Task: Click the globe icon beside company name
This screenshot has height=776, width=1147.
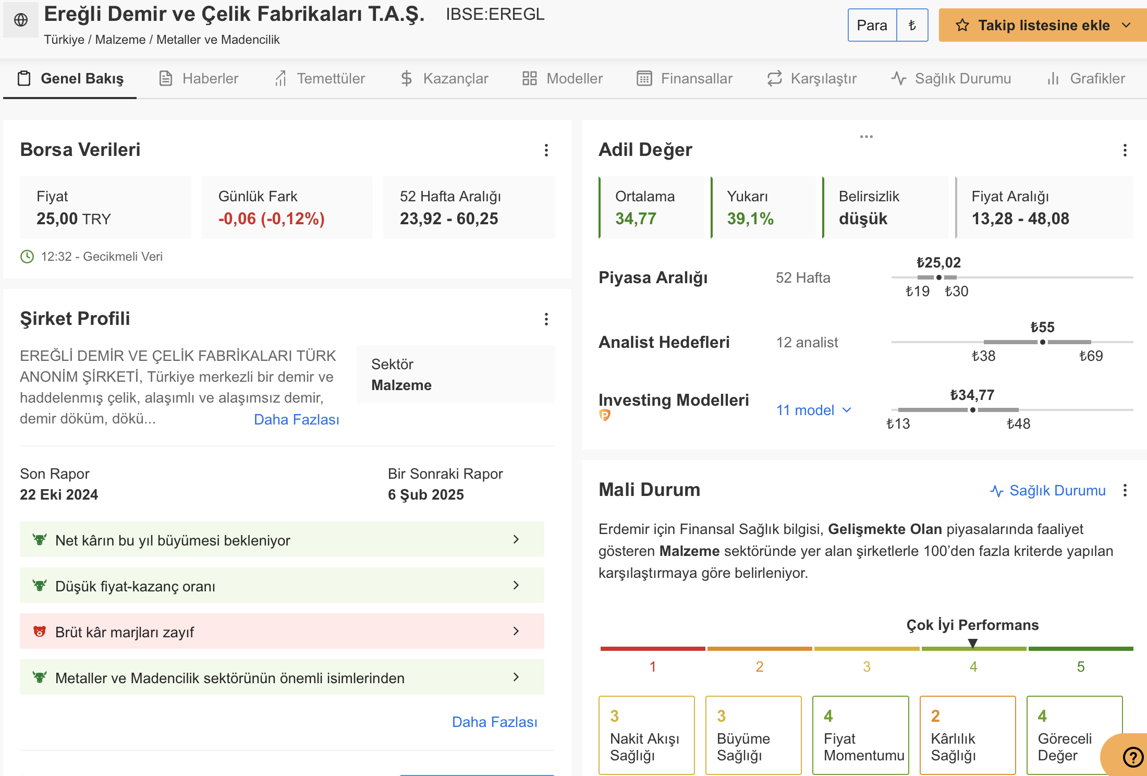Action: click(21, 20)
